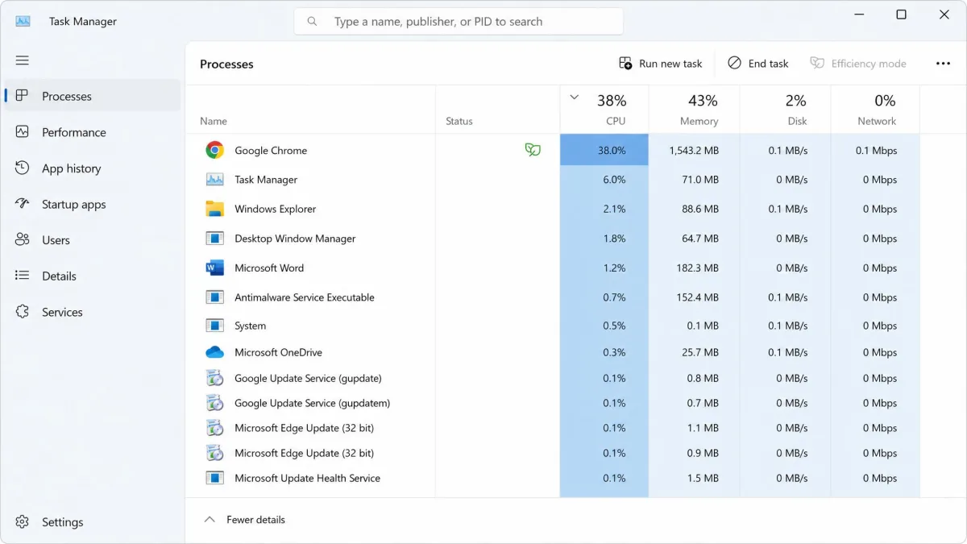Screen dimensions: 967x544
Task: Sort by the Name column header
Action: 214,121
